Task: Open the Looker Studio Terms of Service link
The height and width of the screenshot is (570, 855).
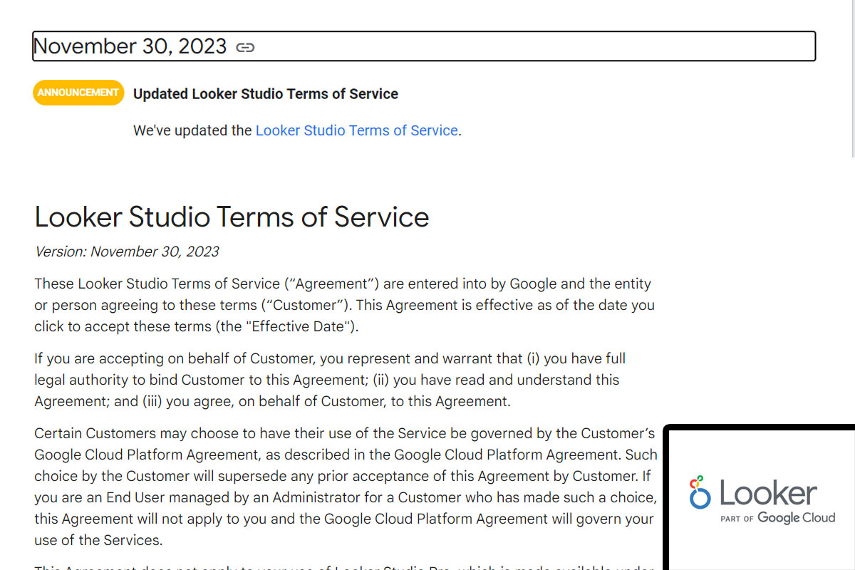Action: (356, 130)
